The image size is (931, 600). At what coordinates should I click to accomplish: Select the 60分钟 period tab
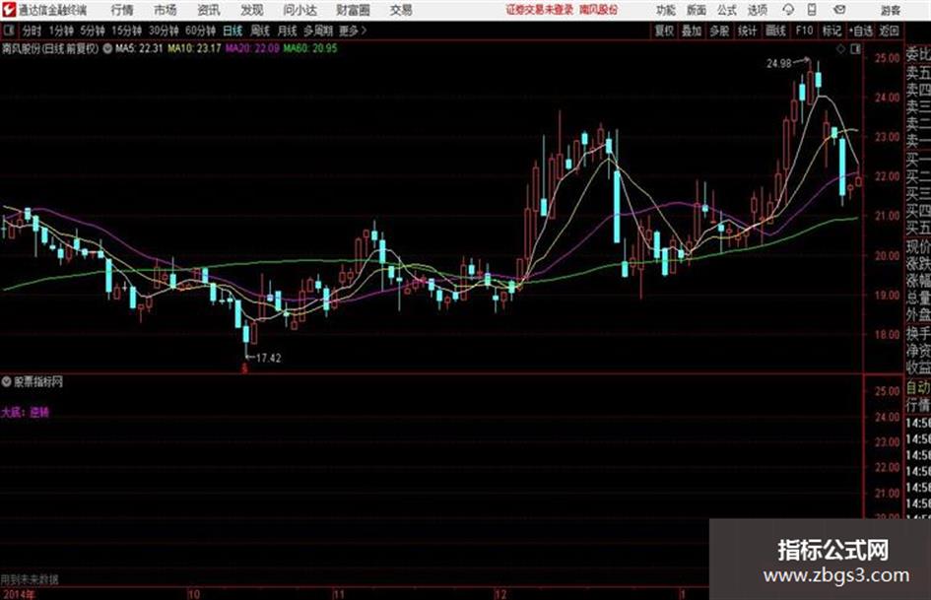point(200,31)
